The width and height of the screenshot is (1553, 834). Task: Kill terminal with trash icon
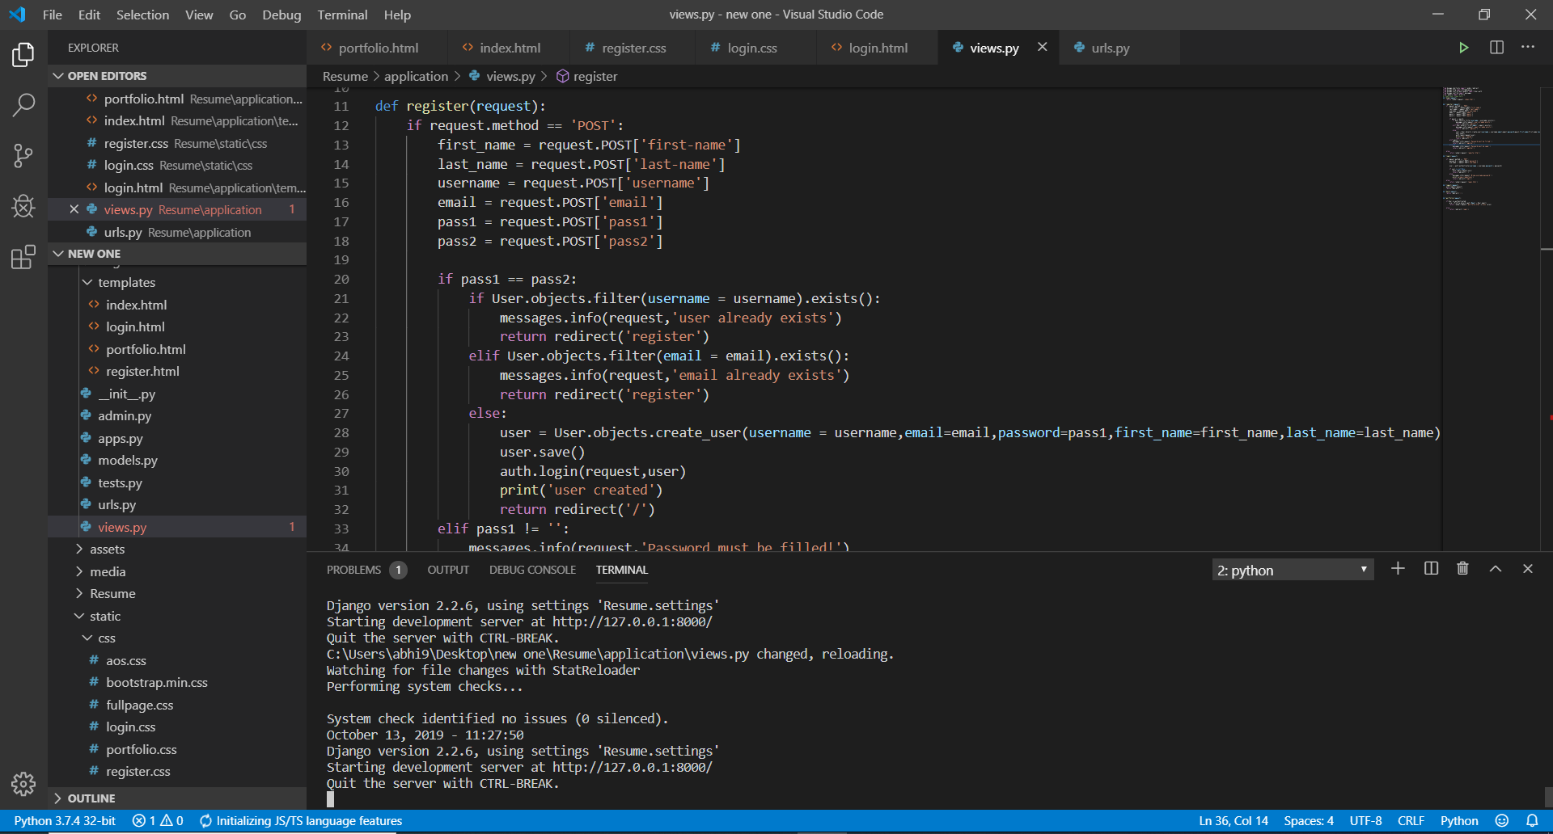coord(1462,569)
